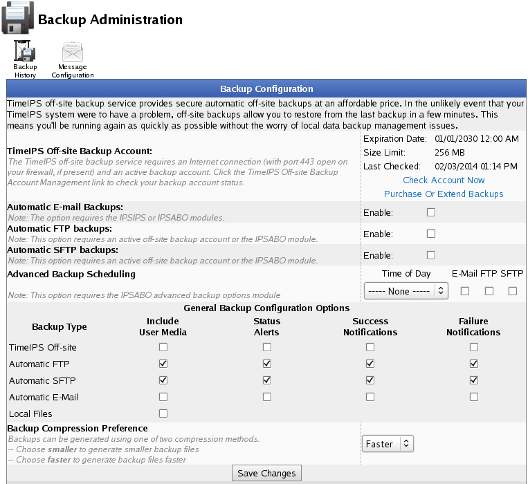
Task: Check Success Notifications for Automatic E-Mail
Action: click(x=370, y=397)
